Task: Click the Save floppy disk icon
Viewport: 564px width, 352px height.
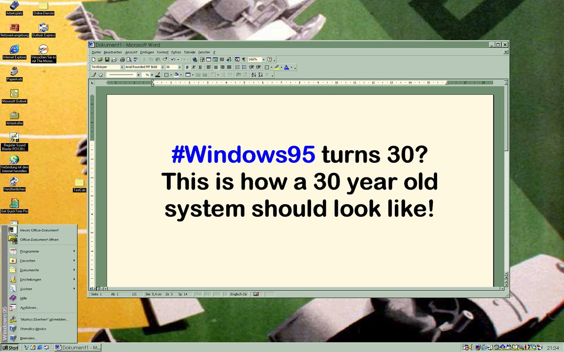Action: (x=107, y=60)
